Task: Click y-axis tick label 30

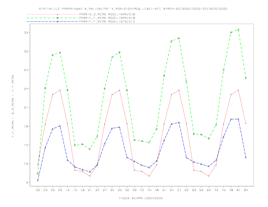Action: click(26, 51)
